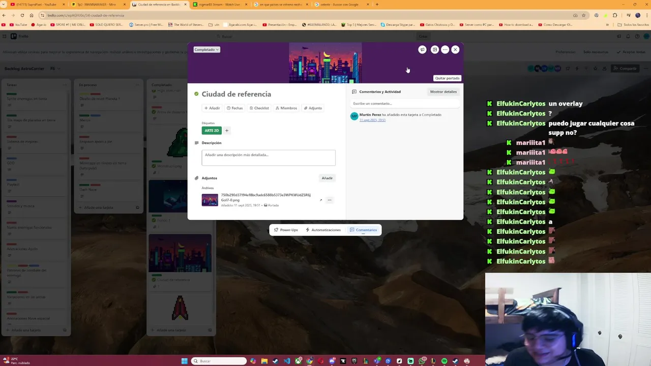The height and width of the screenshot is (366, 651).
Task: Switch to the Kick stream browser tab
Action: point(219,5)
